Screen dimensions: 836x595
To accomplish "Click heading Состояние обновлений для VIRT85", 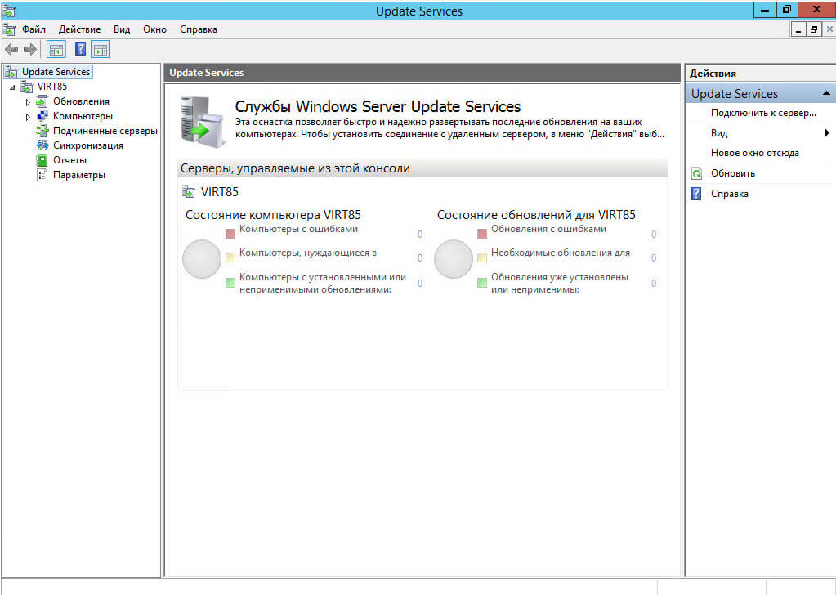I will (x=536, y=215).
